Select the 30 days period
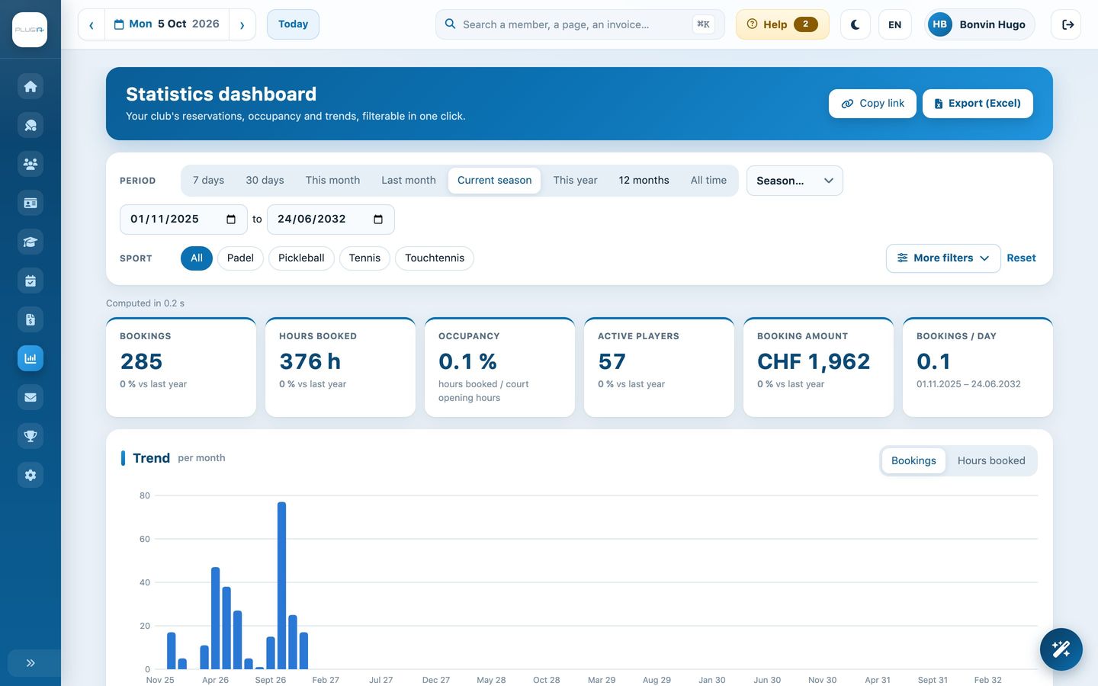Screen dimensions: 1098x686 265,181
